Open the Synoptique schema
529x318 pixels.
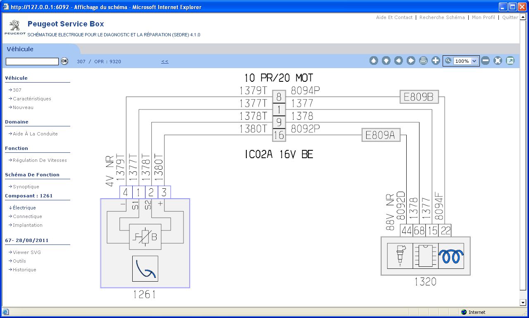pyautogui.click(x=26, y=187)
